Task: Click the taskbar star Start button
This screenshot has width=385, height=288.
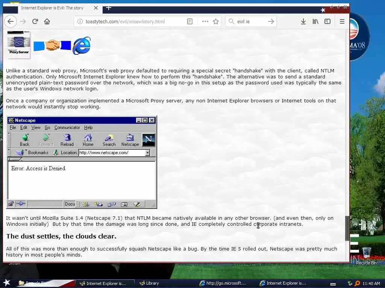Action: click(7, 283)
